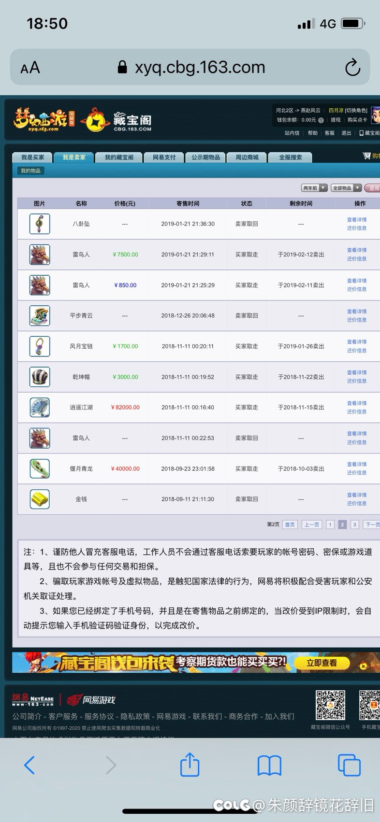The height and width of the screenshot is (822, 380).
Task: Open the 公示期物品 tab
Action: click(205, 157)
